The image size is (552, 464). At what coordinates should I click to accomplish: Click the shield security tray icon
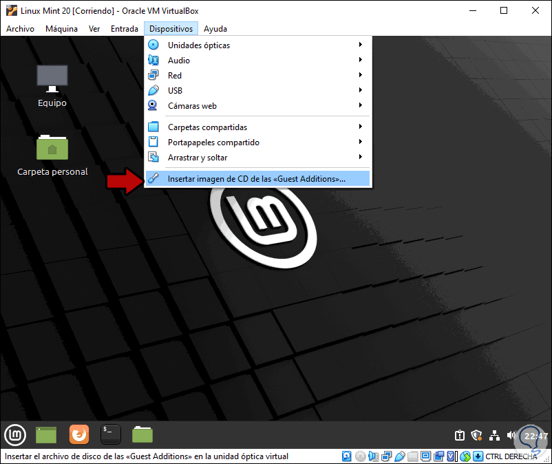pos(476,436)
